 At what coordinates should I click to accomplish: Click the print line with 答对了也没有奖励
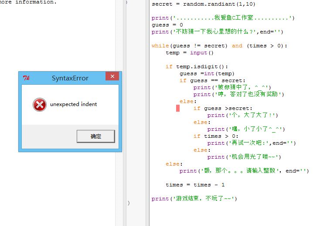click(x=238, y=94)
